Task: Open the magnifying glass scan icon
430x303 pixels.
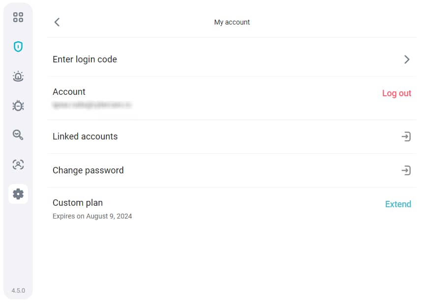Action: click(x=18, y=135)
